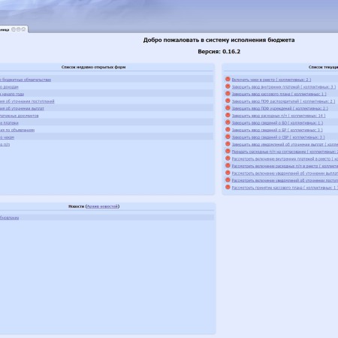Open link 'Завершить ввод уведомлений об уточнении выплат'

point(285,144)
